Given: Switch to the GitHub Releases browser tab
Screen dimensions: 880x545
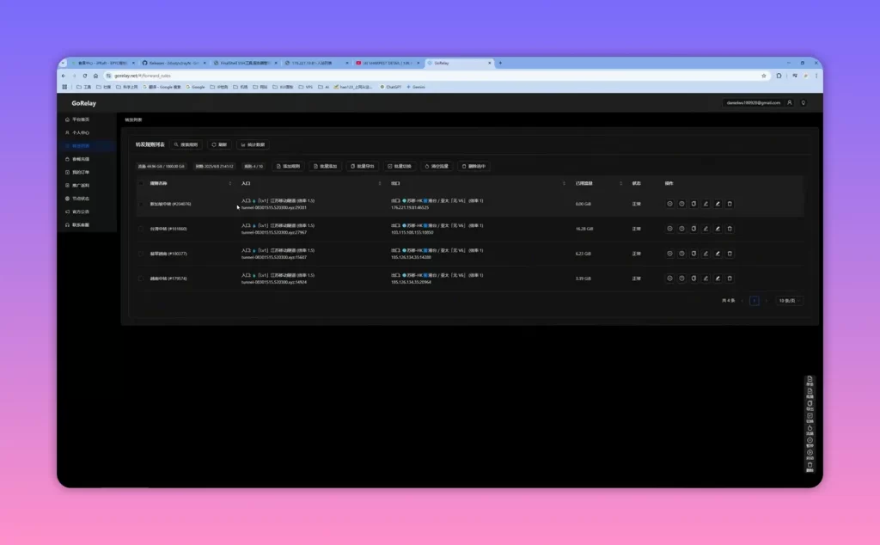Looking at the screenshot, I should click(171, 63).
